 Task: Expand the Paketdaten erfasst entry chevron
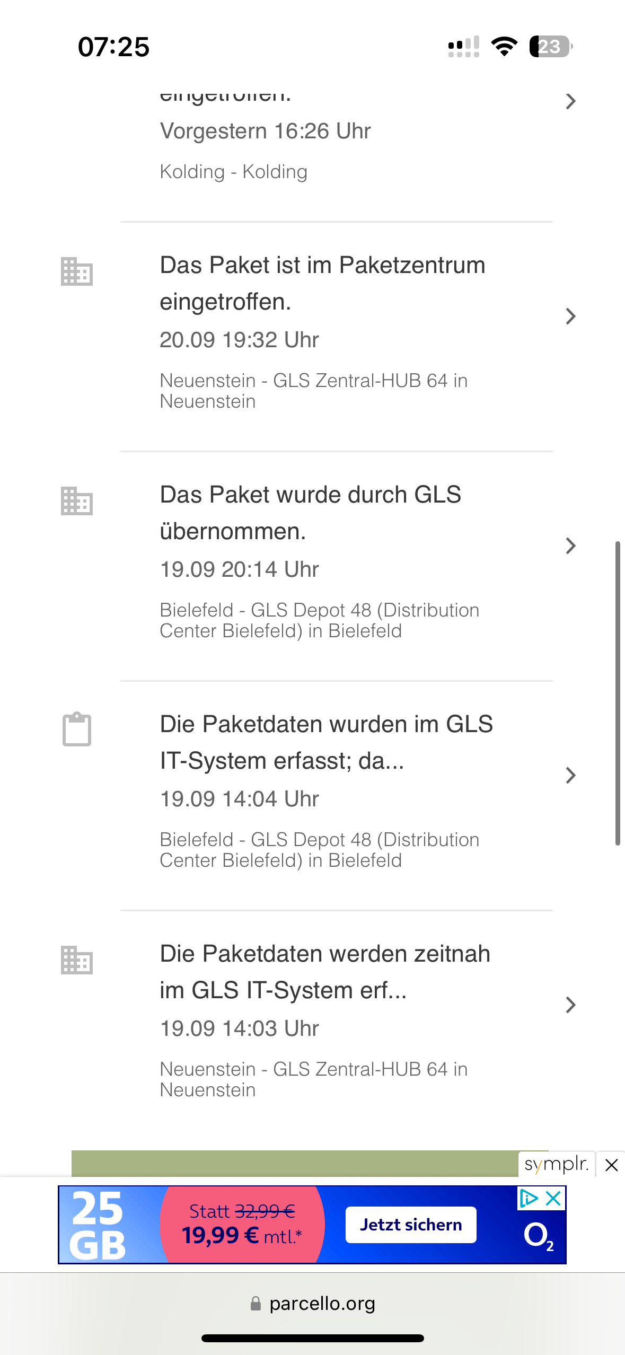pos(570,775)
